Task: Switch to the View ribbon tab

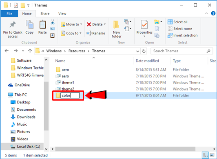Action: click(x=62, y=14)
